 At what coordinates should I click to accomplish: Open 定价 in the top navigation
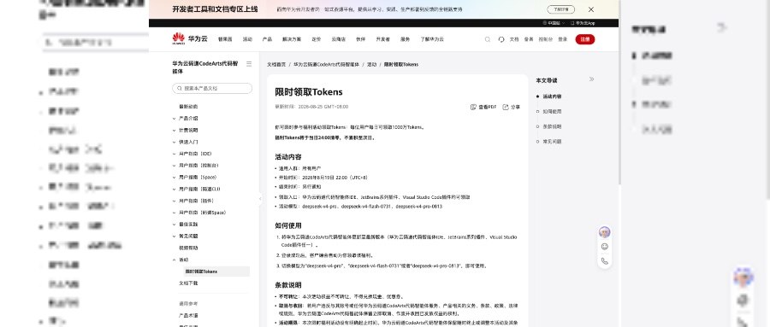(x=317, y=39)
